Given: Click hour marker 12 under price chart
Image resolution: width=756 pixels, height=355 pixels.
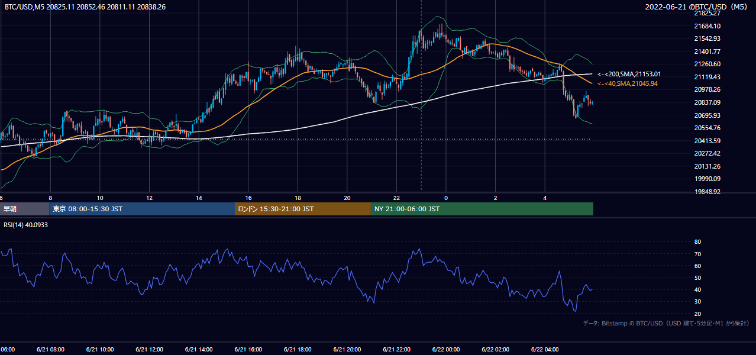Looking at the screenshot, I should point(149,198).
